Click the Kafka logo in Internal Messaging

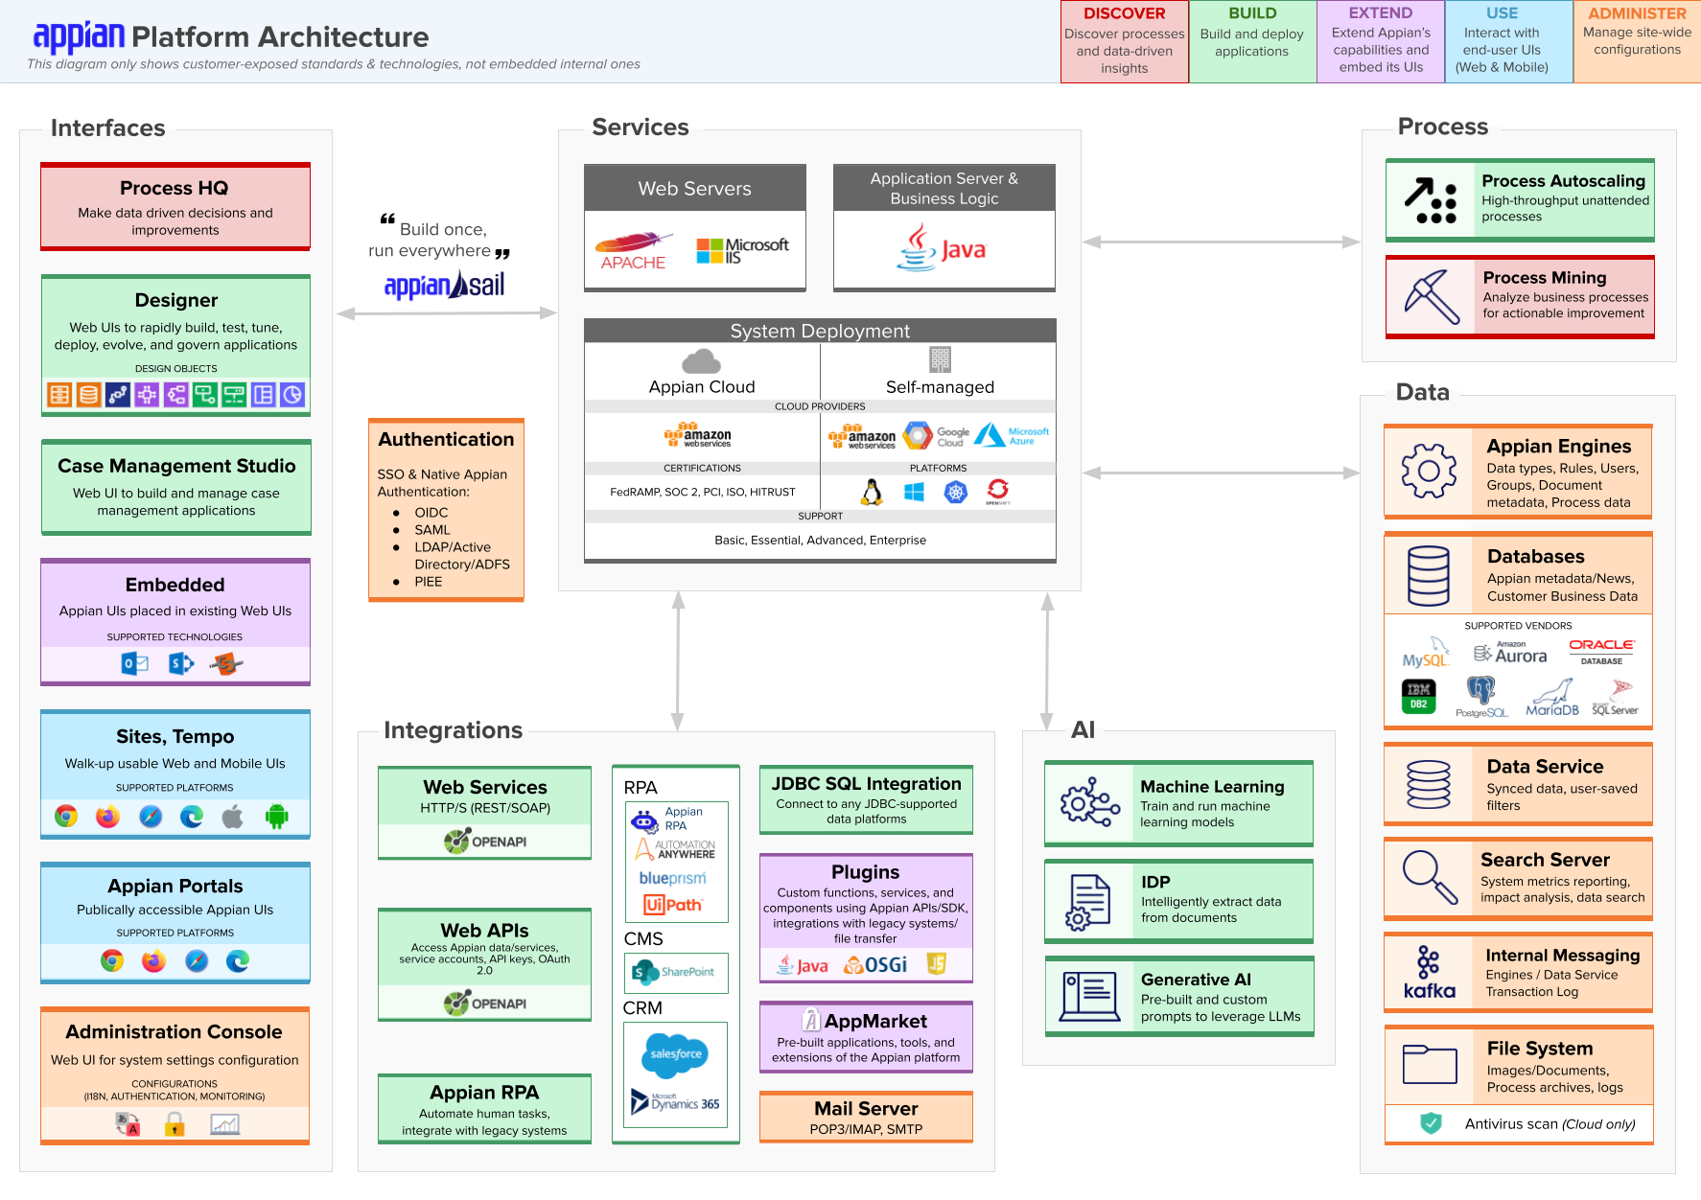1429,972
